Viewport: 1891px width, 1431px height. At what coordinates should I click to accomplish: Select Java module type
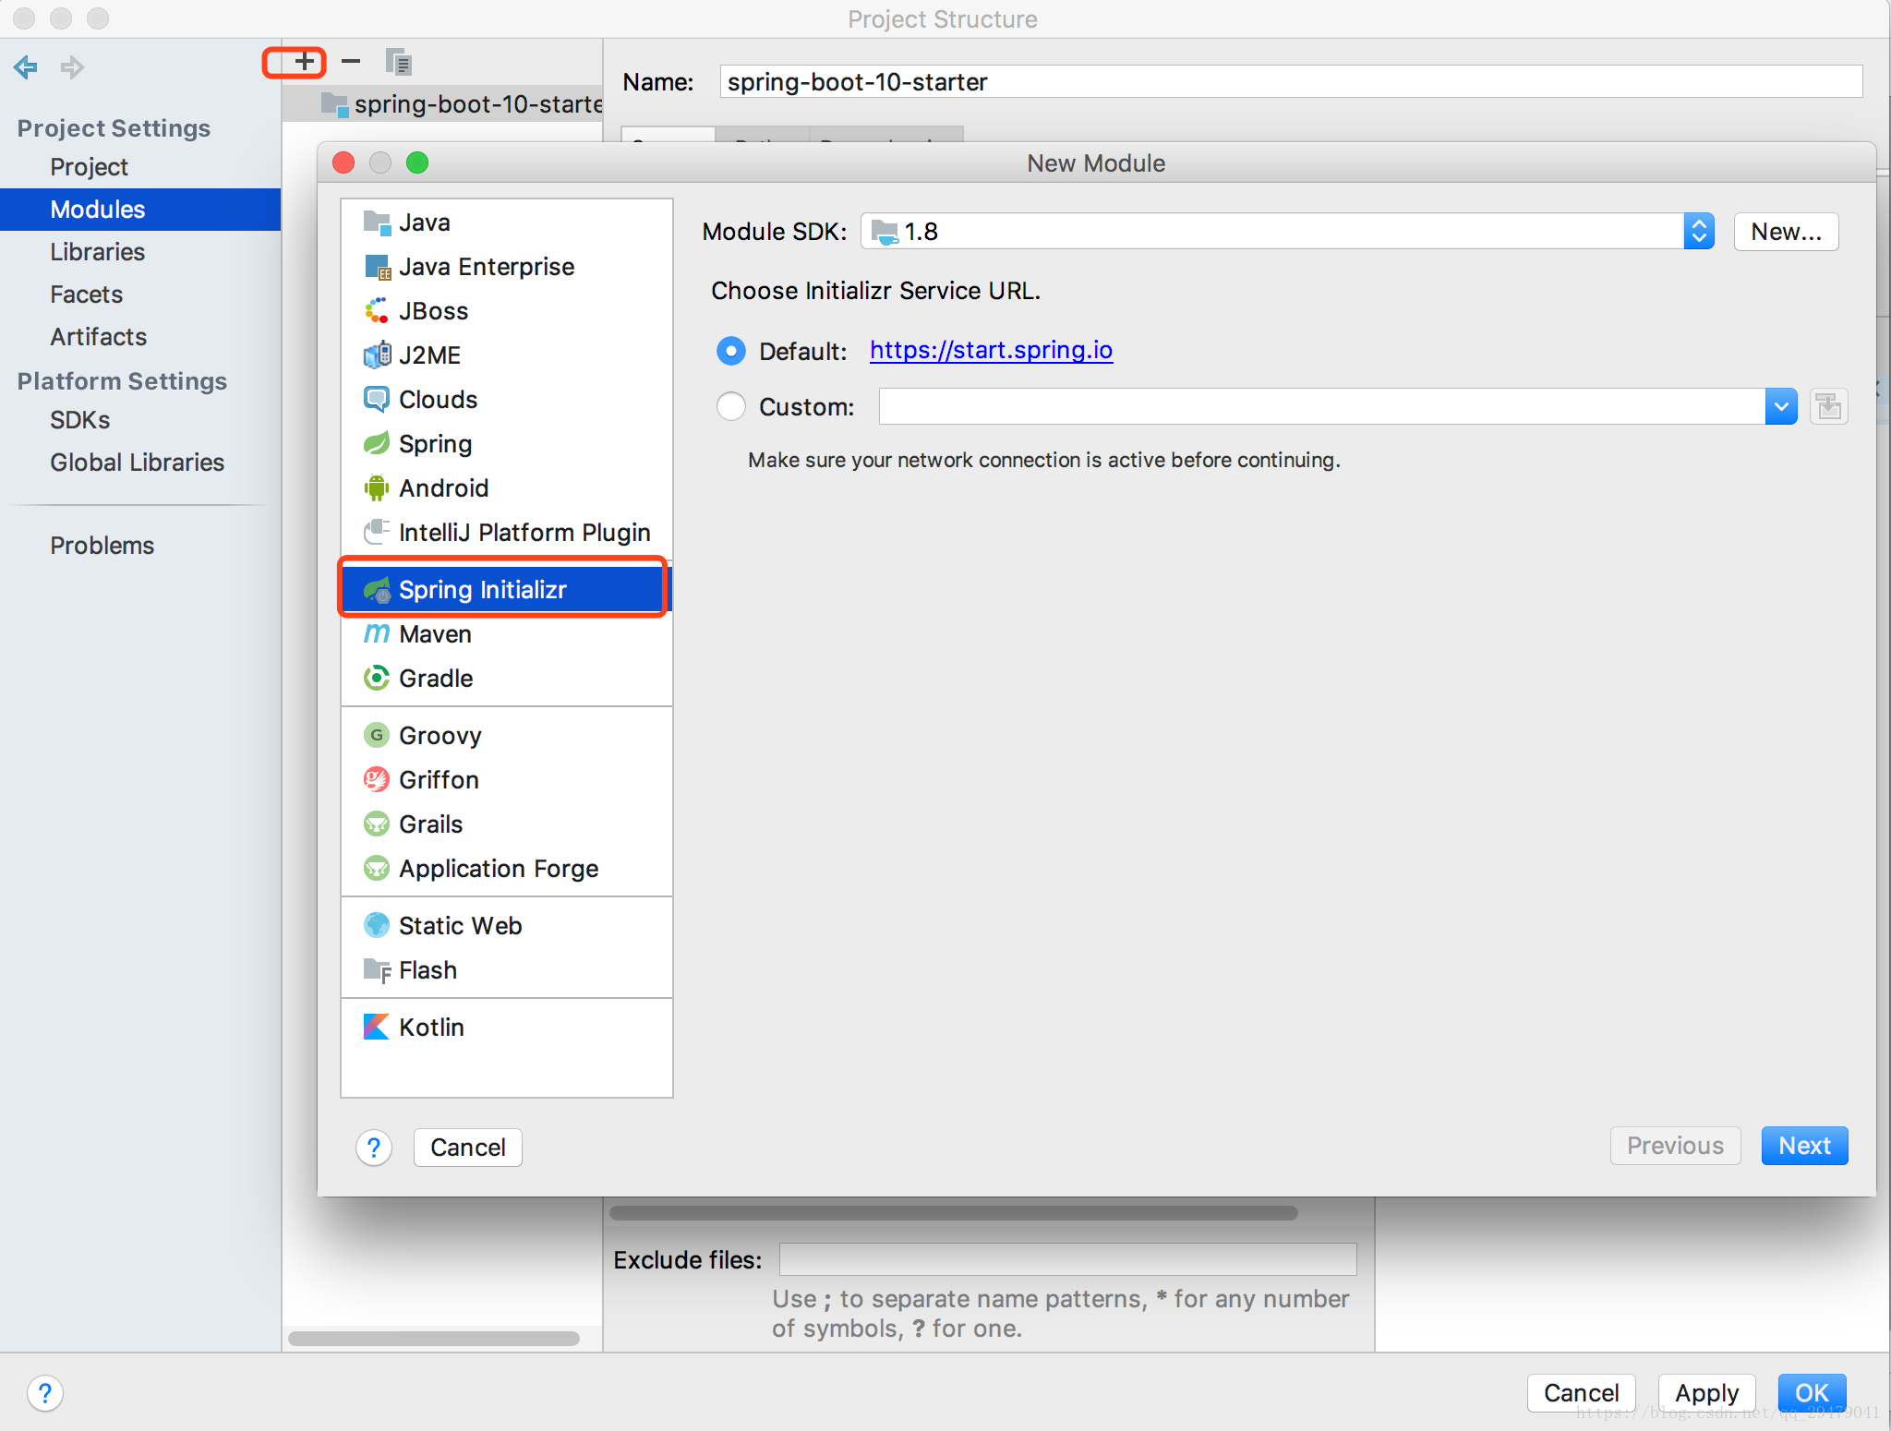(x=506, y=222)
